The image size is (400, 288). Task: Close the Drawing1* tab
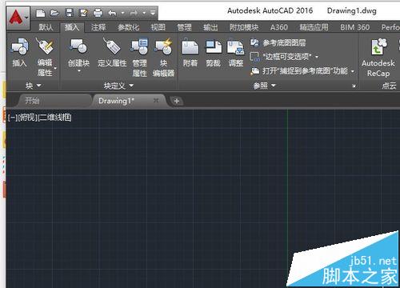tap(156, 101)
